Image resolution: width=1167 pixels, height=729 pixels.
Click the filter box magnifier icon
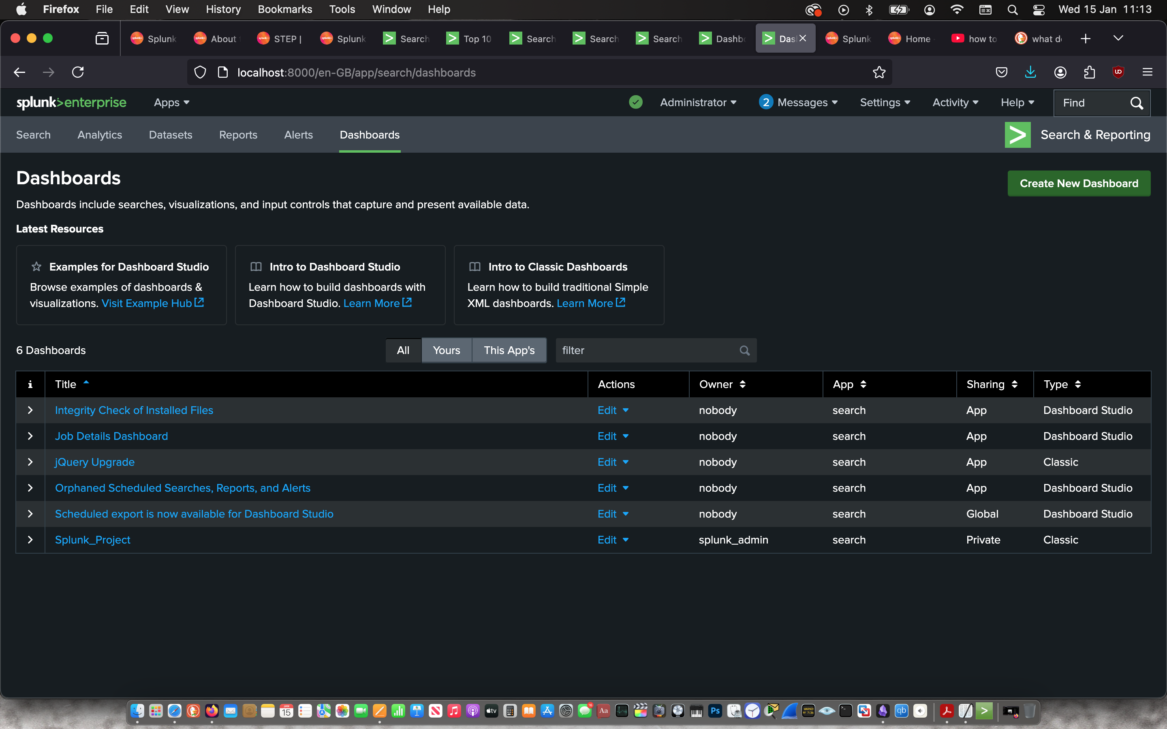(x=744, y=350)
